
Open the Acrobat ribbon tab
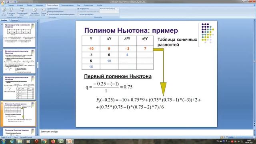click(100, 5)
